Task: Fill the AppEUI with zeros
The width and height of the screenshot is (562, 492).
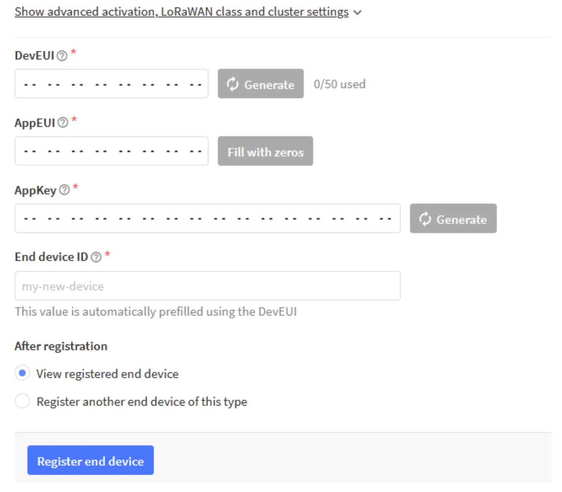Action: click(x=265, y=151)
